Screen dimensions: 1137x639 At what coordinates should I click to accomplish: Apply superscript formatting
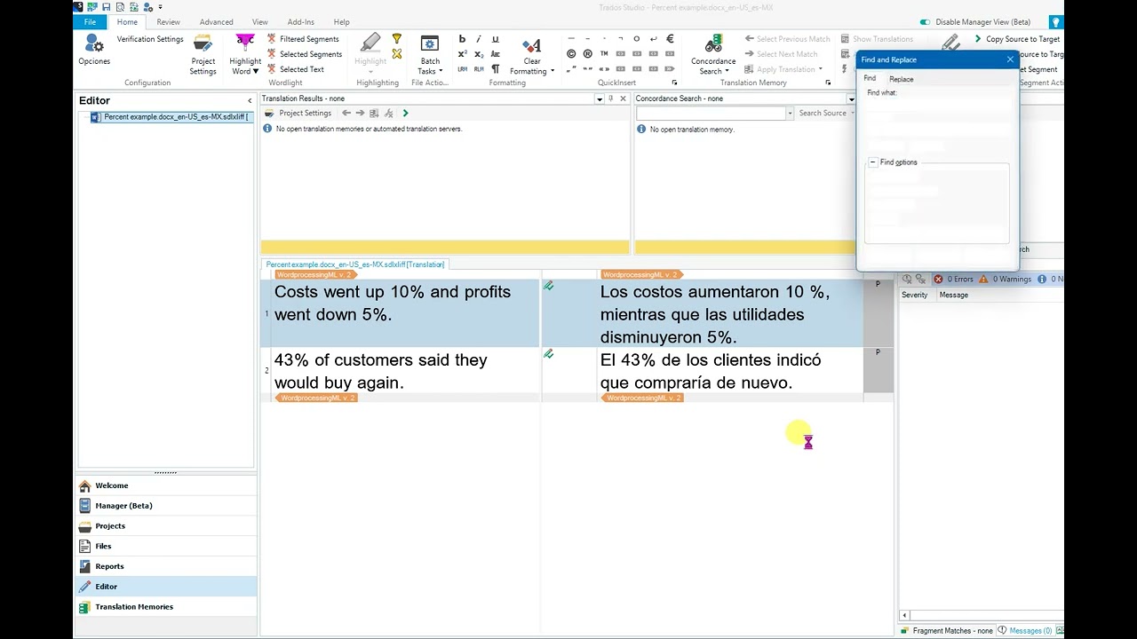[462, 54]
